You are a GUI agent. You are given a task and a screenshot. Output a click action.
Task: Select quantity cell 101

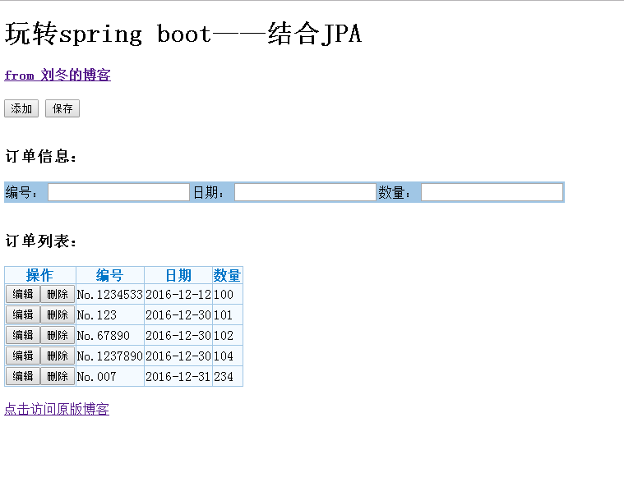point(227,315)
